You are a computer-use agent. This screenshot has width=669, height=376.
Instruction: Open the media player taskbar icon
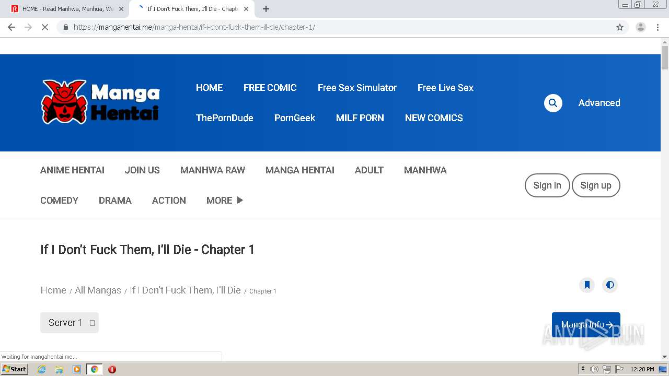coord(77,369)
